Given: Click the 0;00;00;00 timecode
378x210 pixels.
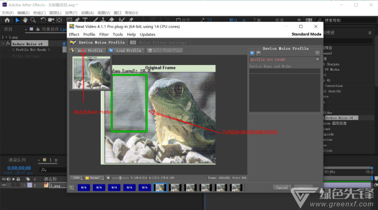Looking at the screenshot, I should 19,168.
